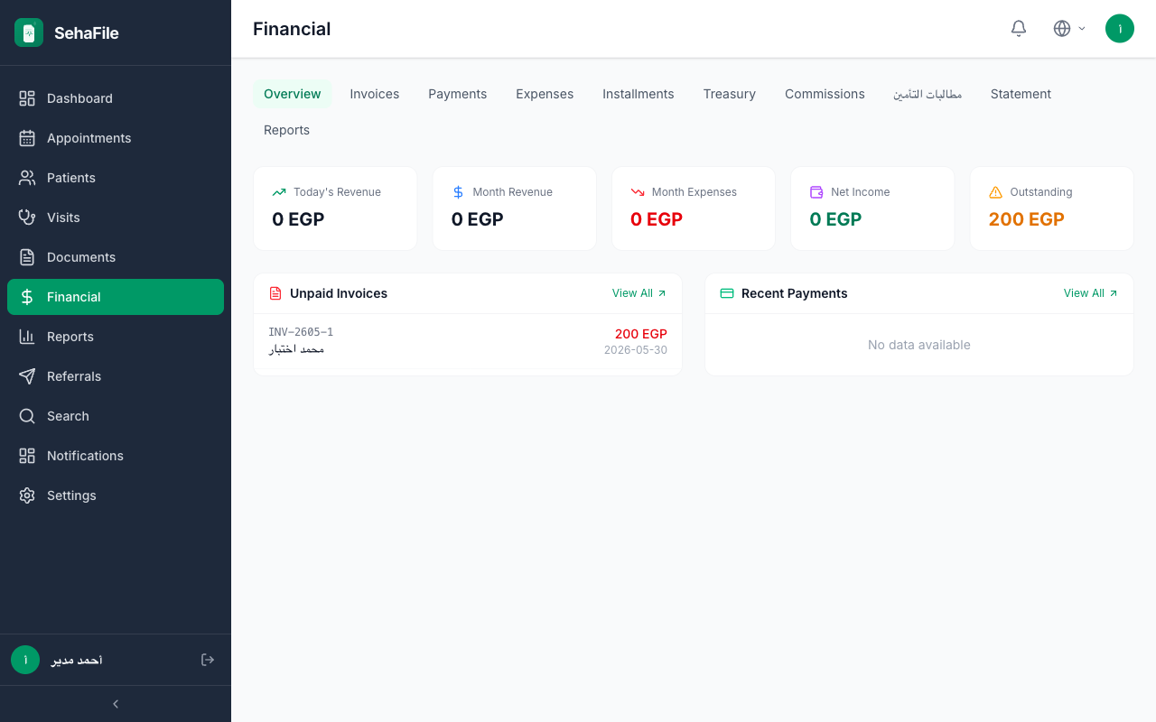The height and width of the screenshot is (722, 1156).
Task: Select the Installments tab
Action: click(639, 94)
